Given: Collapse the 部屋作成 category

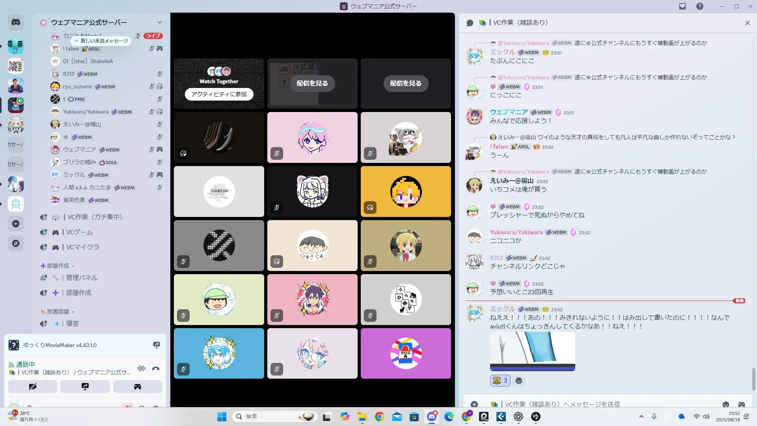Looking at the screenshot, I should 58,266.
